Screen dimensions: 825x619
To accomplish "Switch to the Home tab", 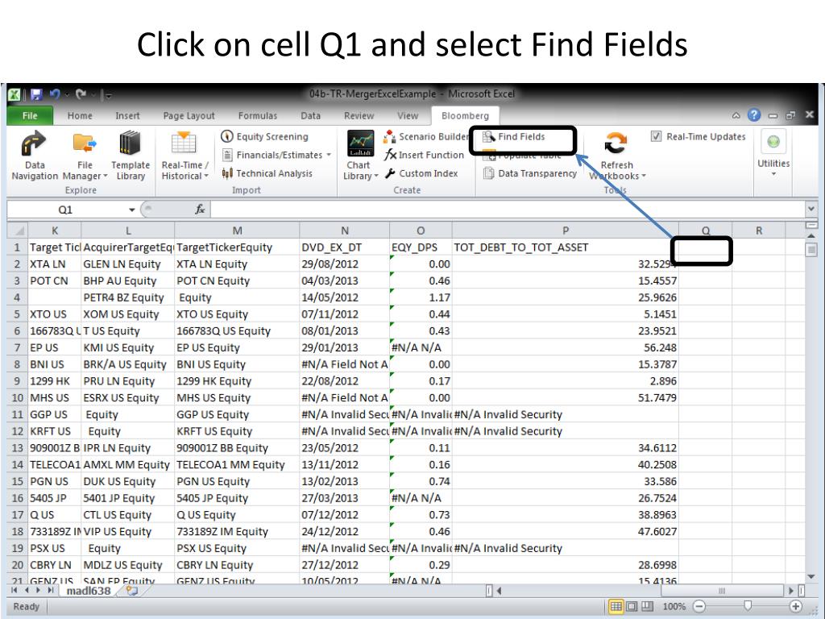I will click(x=80, y=116).
